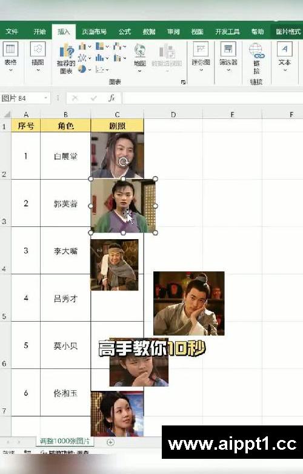303x474 pixels.
Task: Select the 白展堂 still picture
Action: pos(118,155)
